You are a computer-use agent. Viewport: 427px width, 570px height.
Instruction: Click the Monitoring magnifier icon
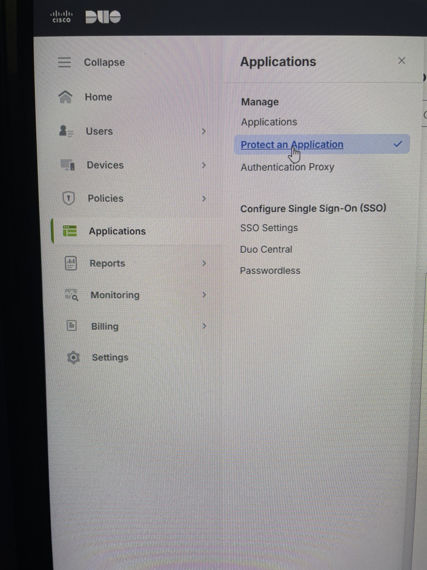point(72,295)
